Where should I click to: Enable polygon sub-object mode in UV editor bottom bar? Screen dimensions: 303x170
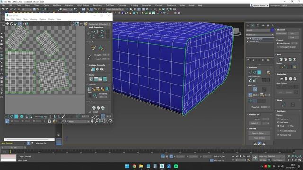(16, 116)
